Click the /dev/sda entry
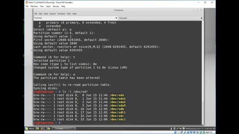239x134 pixels. pyautogui.click(x=117, y=95)
